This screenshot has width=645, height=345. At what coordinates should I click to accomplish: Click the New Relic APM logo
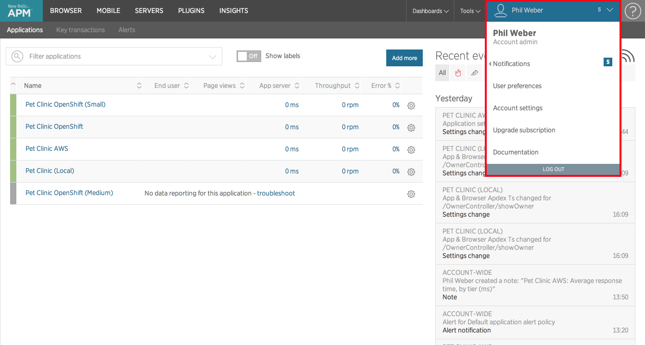[21, 11]
